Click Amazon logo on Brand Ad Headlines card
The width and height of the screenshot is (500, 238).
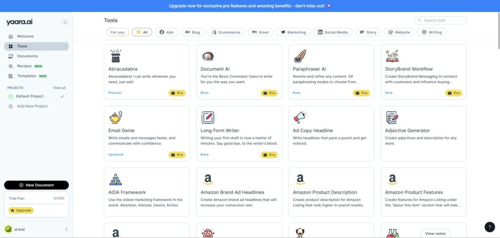pos(208,179)
